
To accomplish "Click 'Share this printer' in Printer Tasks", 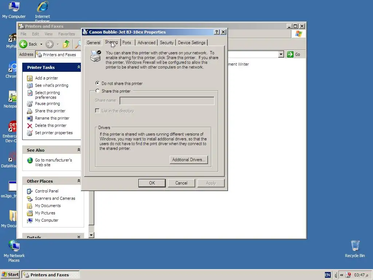I will point(50,111).
